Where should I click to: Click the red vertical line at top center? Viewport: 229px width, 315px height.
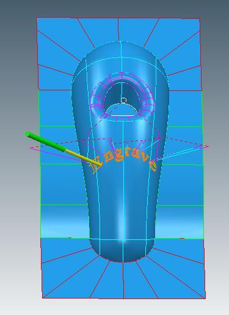(x=118, y=29)
